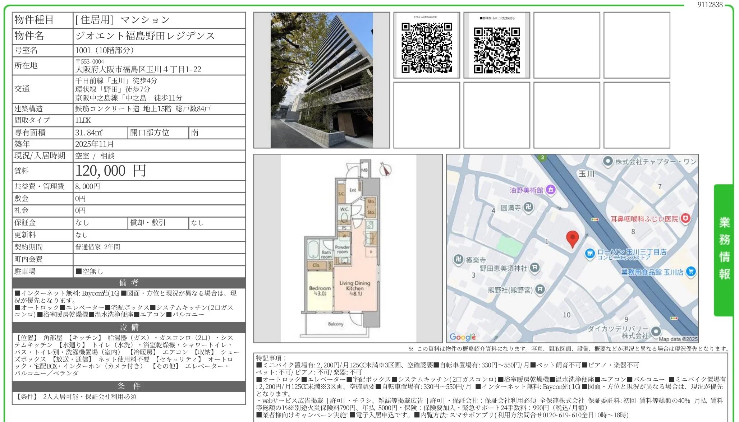
Task: Click the 玉川 station label on the map
Action: click(587, 174)
